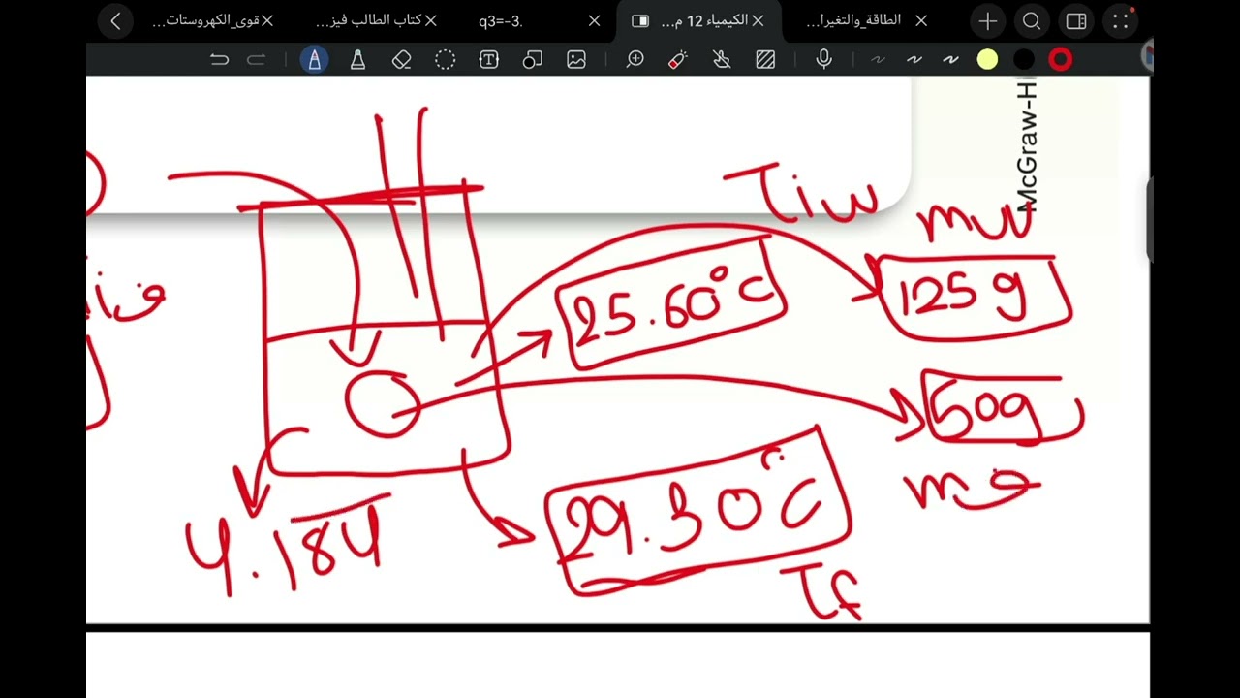Select the Laser pointer tool
The image size is (1240, 698).
pos(678,60)
